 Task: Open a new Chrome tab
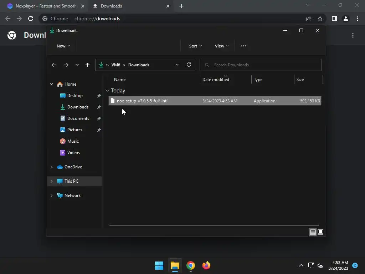181,6
